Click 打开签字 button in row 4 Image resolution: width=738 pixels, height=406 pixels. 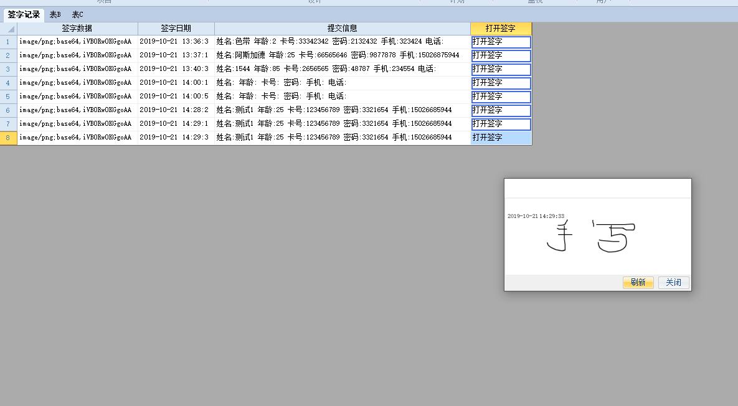(x=501, y=83)
